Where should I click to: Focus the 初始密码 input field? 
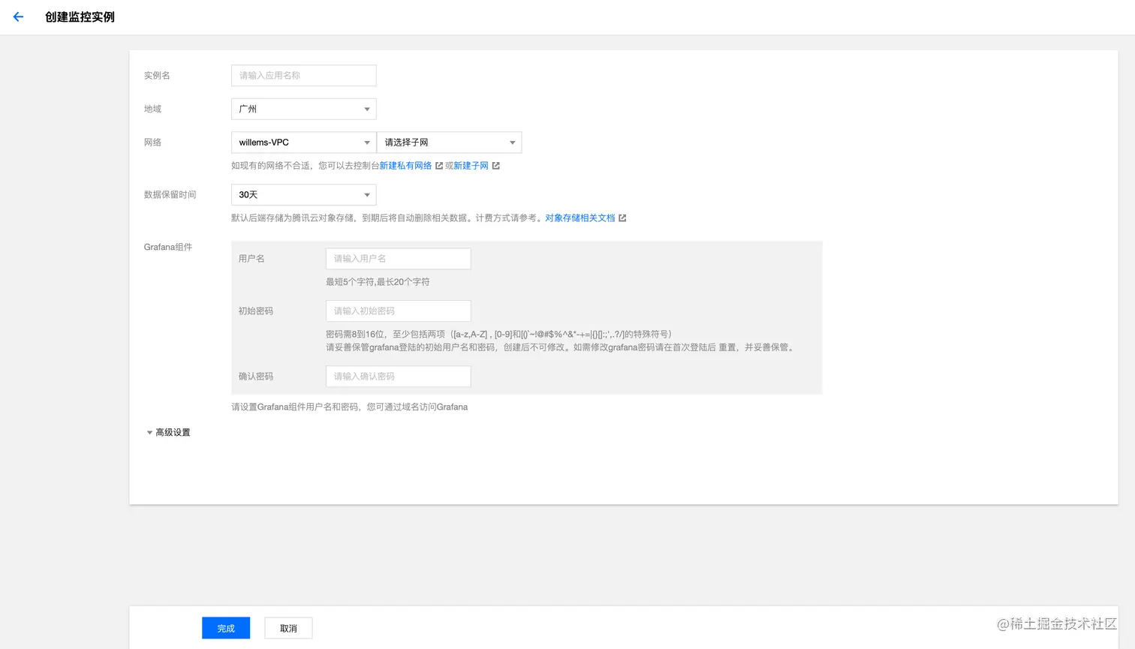[x=398, y=311]
